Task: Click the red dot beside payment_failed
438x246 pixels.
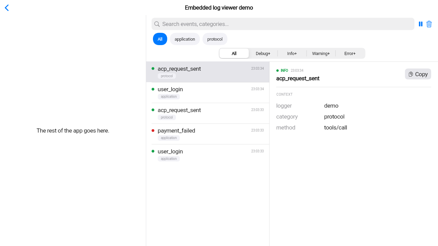Action: [153, 131]
